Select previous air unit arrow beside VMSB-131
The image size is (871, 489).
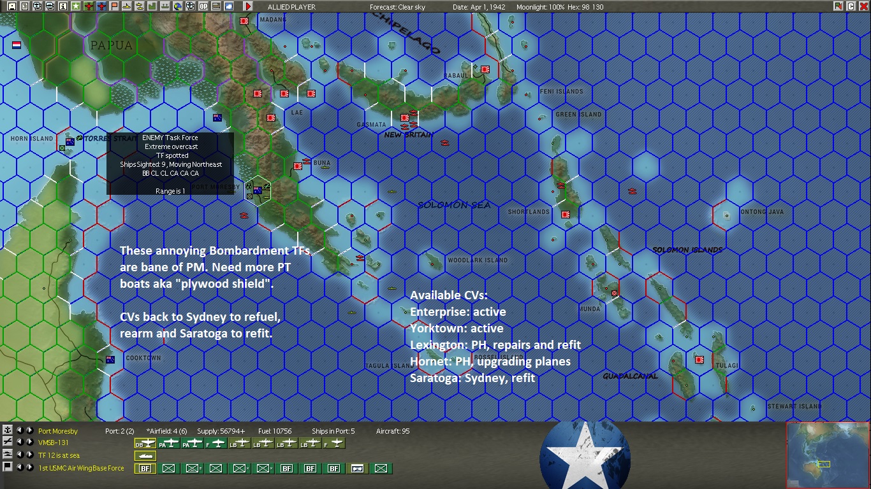tap(20, 443)
